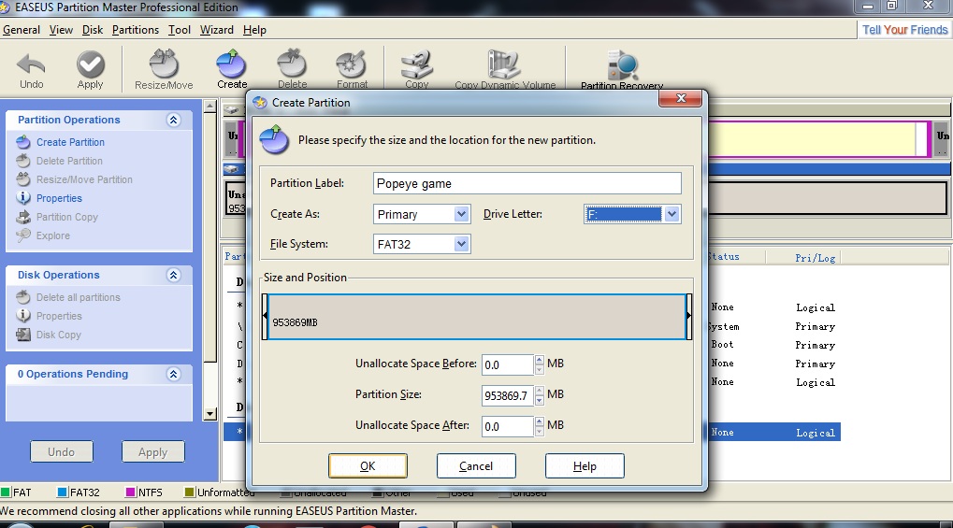Click the sidebar scroll down arrow

point(209,414)
